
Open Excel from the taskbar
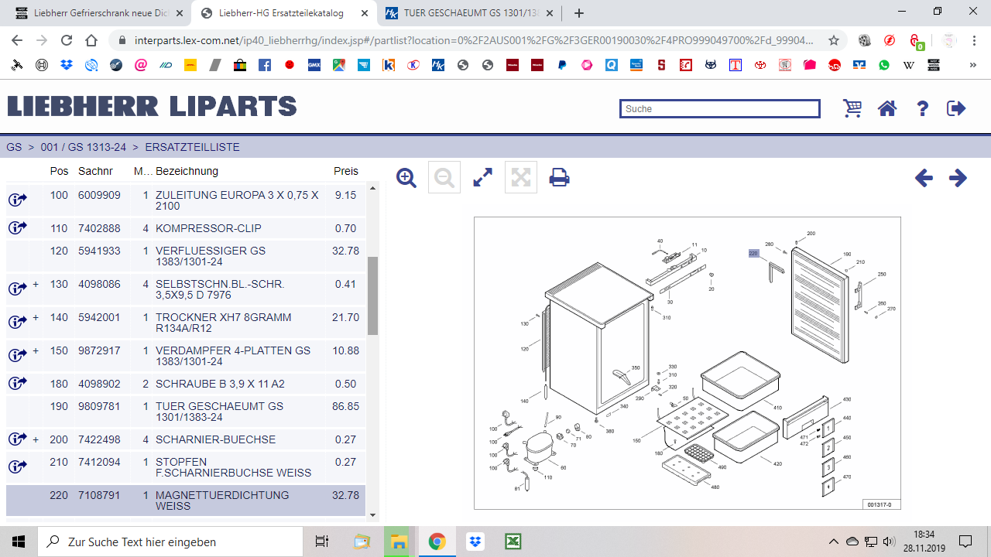[x=513, y=542]
